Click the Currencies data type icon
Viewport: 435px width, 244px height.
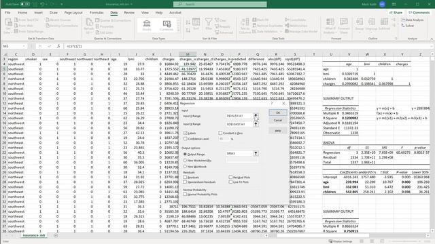[x=167, y=24]
